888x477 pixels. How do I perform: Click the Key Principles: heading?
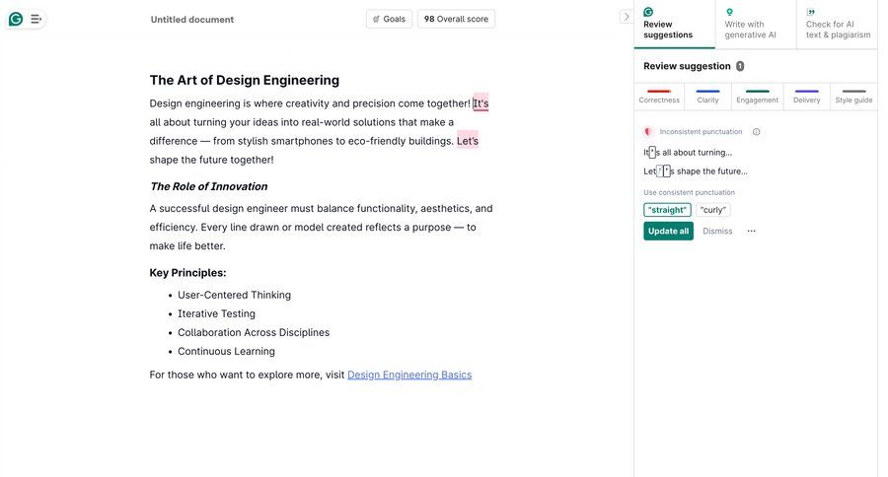click(x=187, y=273)
